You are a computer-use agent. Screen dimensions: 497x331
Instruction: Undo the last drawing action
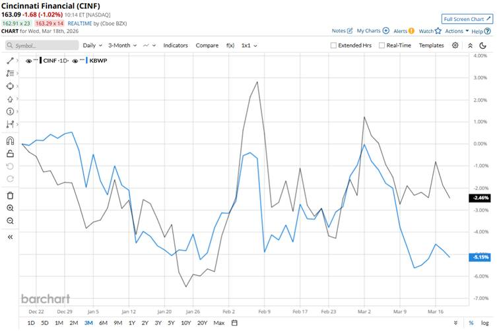[x=10, y=166]
